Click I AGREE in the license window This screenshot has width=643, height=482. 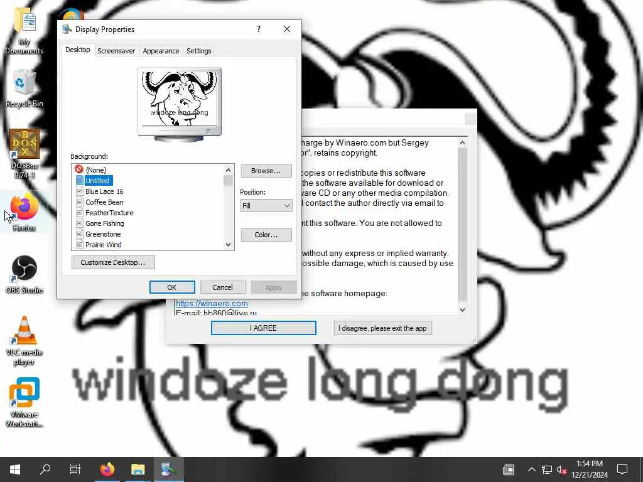coord(263,328)
